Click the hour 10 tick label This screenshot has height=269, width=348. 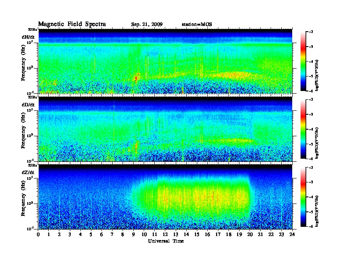click(144, 235)
